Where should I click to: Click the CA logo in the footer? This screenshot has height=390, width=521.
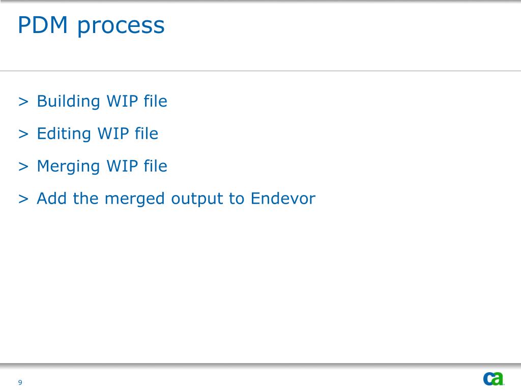(494, 379)
